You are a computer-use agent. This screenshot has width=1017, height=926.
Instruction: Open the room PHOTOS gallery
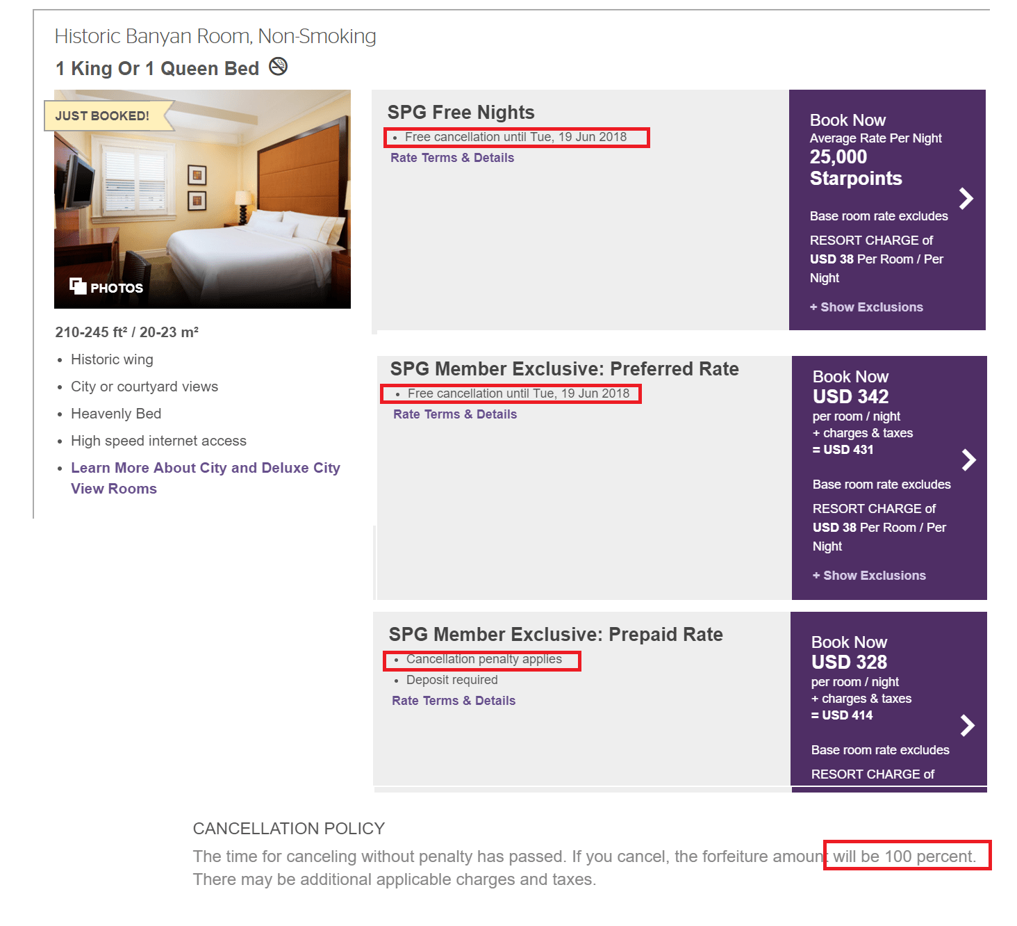coord(106,287)
